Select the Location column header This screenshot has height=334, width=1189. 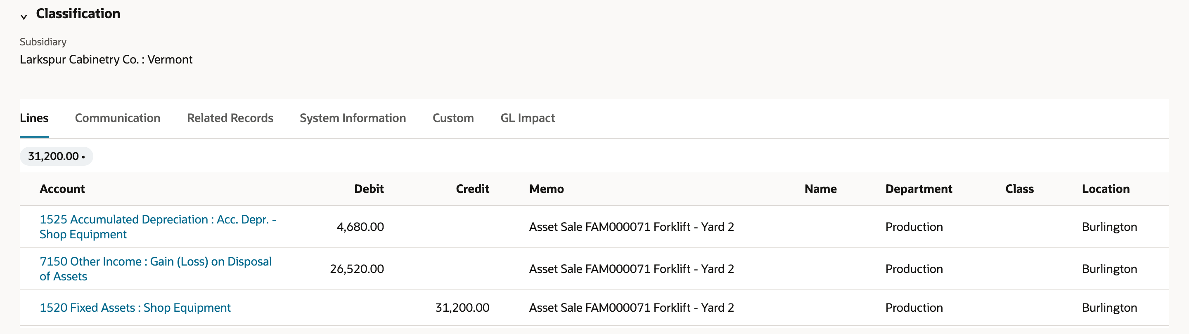[x=1106, y=189]
